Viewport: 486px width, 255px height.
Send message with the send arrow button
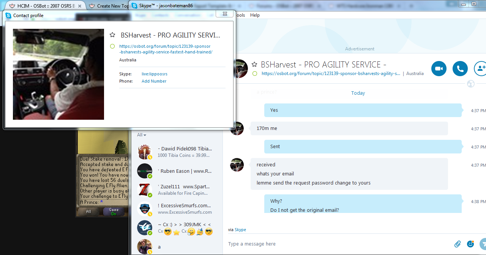[483, 244]
